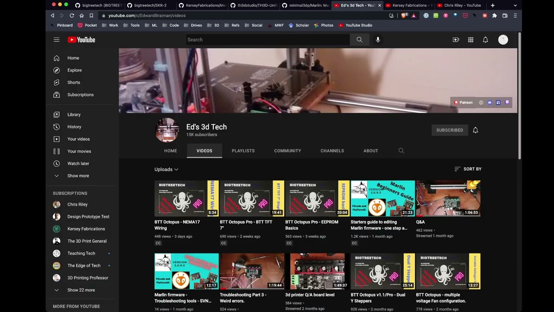This screenshot has height=312, width=554.
Task: Open the browser tab list chevron
Action: [x=515, y=5]
